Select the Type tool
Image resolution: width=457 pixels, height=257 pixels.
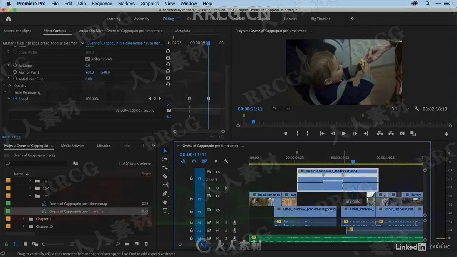pyautogui.click(x=165, y=211)
